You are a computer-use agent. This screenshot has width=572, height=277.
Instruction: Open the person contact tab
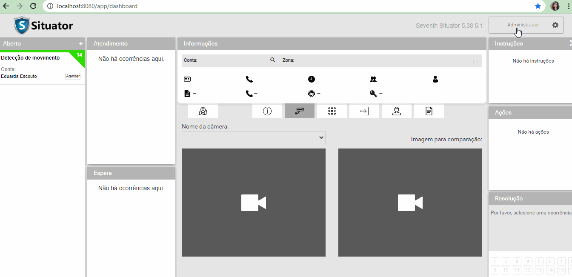[x=397, y=111]
